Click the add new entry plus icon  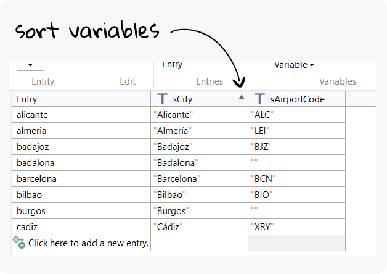pos(18,243)
